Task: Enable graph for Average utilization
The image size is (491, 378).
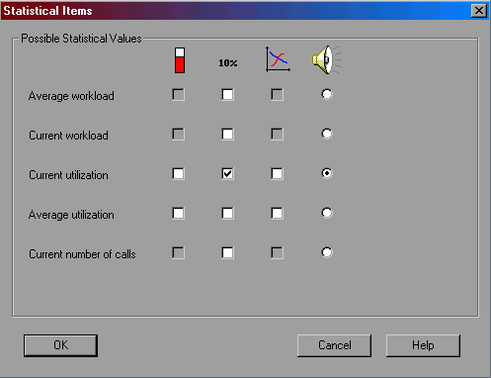Action: pos(277,214)
